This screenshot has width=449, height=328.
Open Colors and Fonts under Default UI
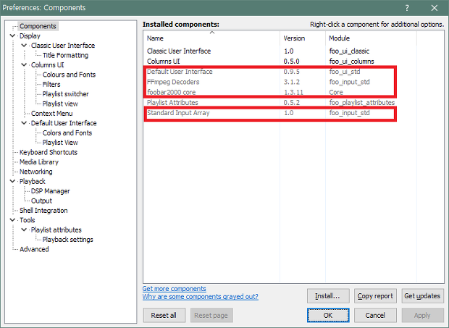pos(67,133)
